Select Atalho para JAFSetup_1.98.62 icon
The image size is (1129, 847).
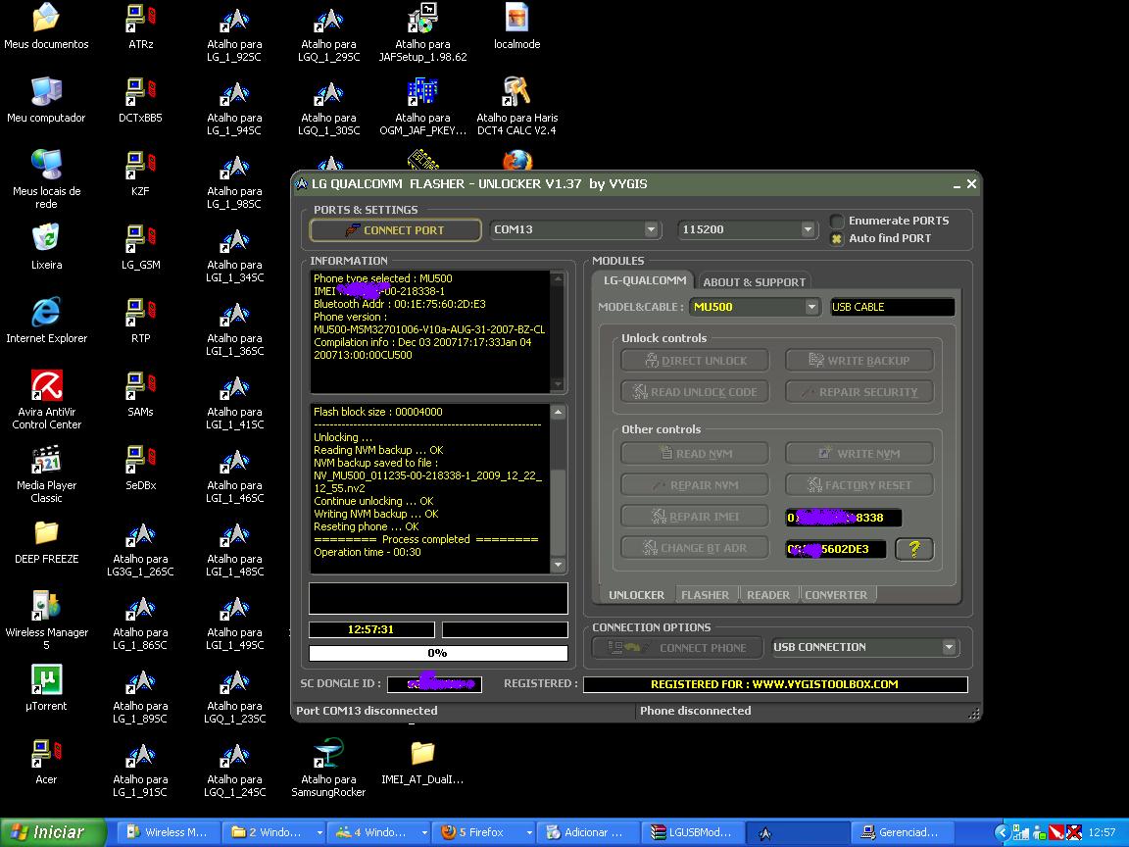coord(422,32)
